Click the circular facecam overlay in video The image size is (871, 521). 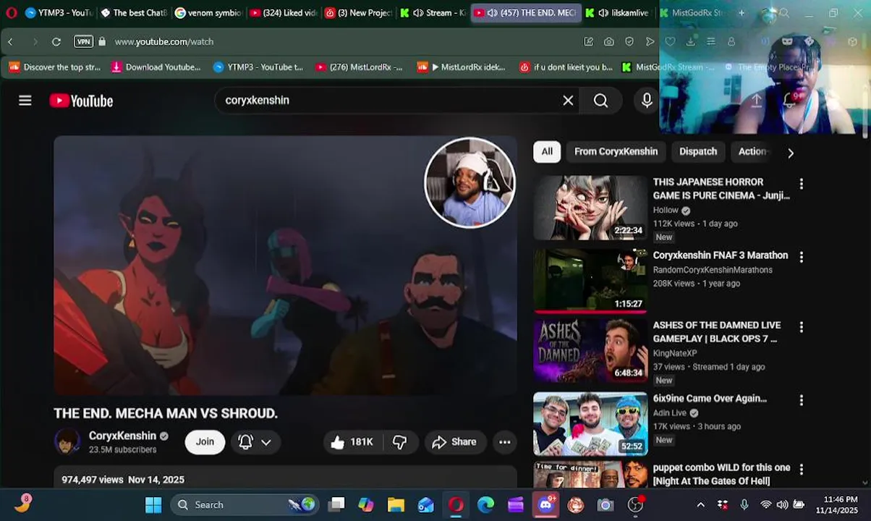point(470,182)
